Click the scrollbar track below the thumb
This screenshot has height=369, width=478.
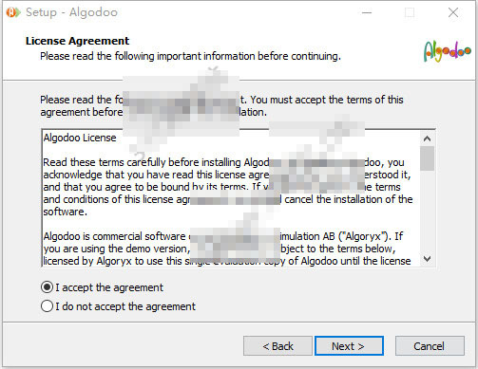tap(427, 212)
